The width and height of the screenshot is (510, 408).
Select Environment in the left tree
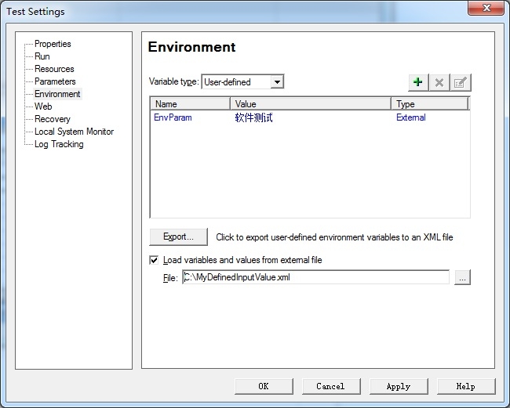pyautogui.click(x=57, y=94)
